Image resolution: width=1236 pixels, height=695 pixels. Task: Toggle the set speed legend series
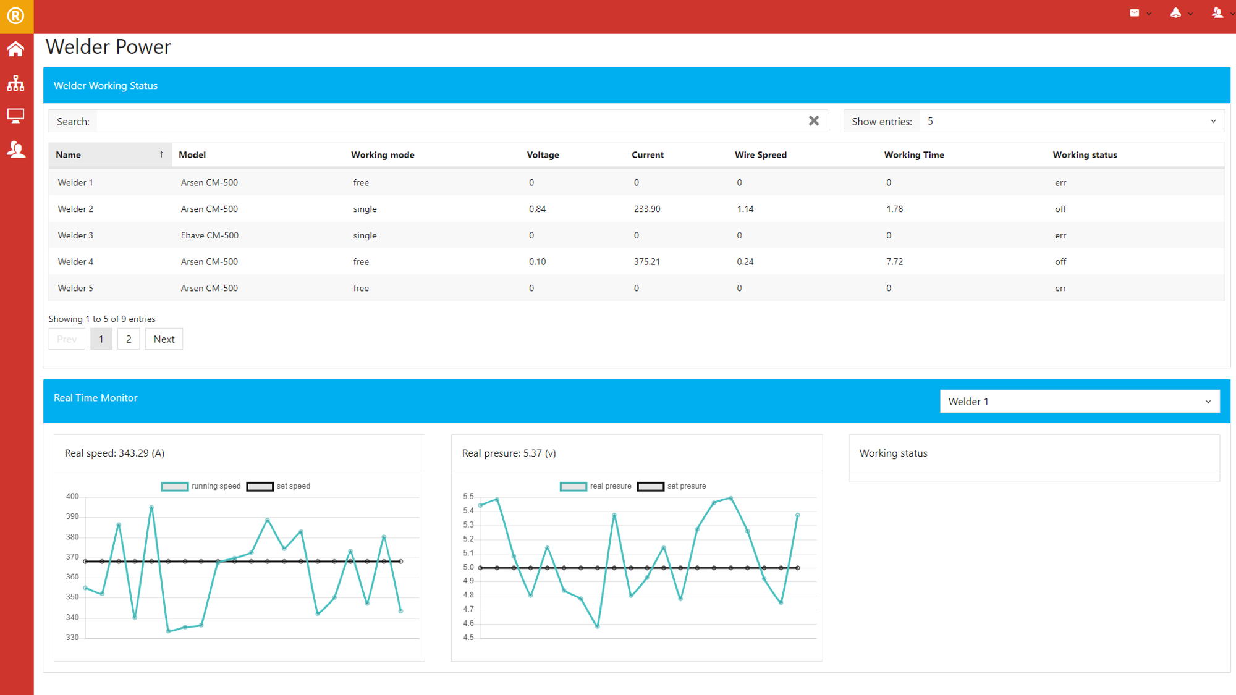click(x=260, y=486)
